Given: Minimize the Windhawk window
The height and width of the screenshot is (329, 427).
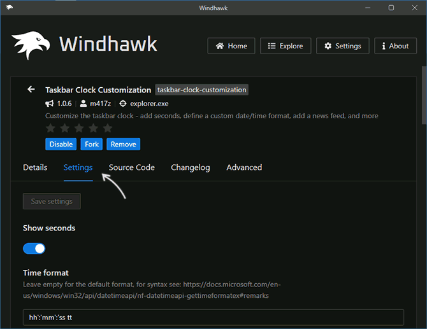Looking at the screenshot, I should click(368, 8).
